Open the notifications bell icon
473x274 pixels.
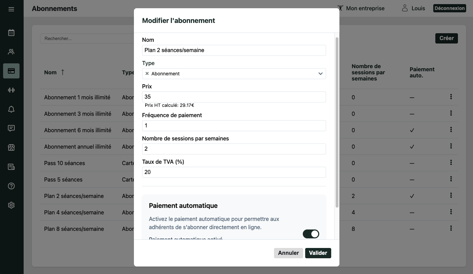pos(11,109)
